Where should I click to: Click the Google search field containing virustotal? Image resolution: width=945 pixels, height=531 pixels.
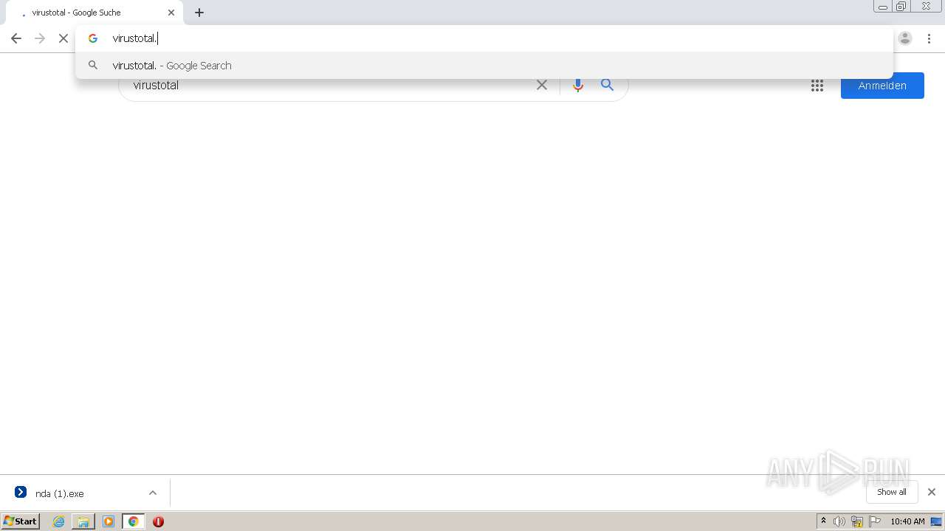click(329, 86)
